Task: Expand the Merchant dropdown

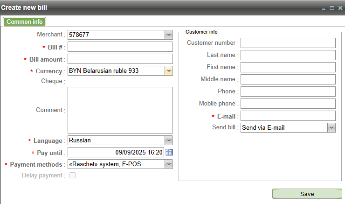Action: pyautogui.click(x=168, y=35)
